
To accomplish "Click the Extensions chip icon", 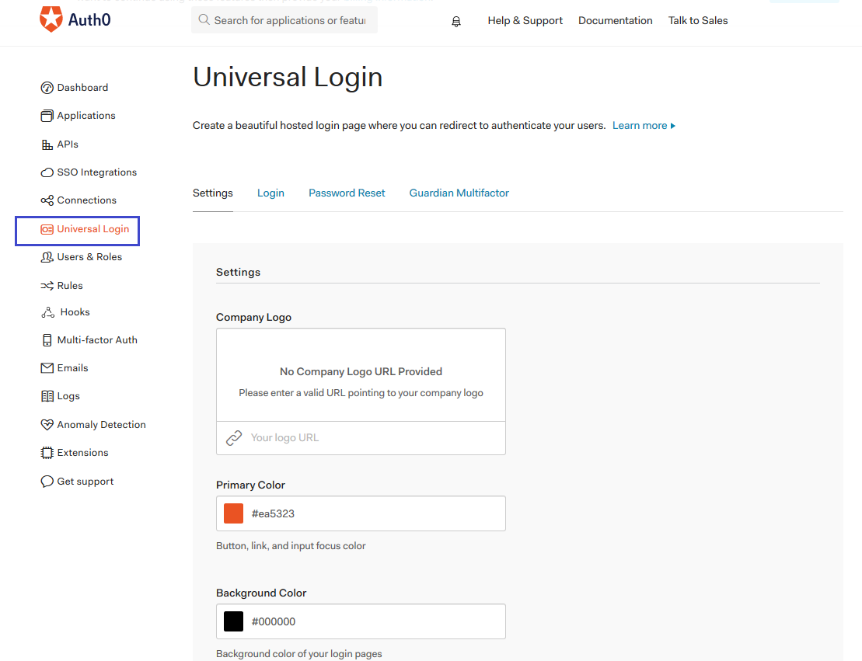I will coord(47,453).
